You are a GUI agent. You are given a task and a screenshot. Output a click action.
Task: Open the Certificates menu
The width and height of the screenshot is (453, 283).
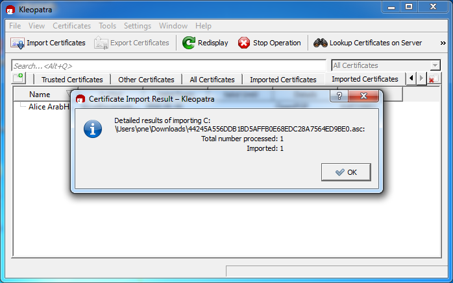coord(71,26)
